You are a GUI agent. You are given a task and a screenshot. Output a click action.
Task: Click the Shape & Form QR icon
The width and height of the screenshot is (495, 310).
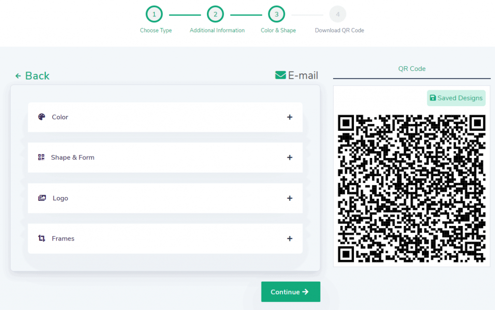point(42,157)
